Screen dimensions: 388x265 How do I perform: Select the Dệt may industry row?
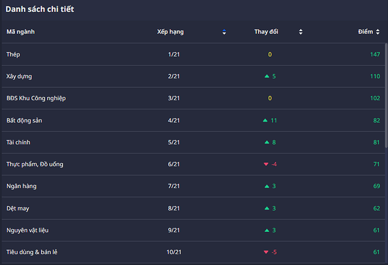pyautogui.click(x=17, y=208)
